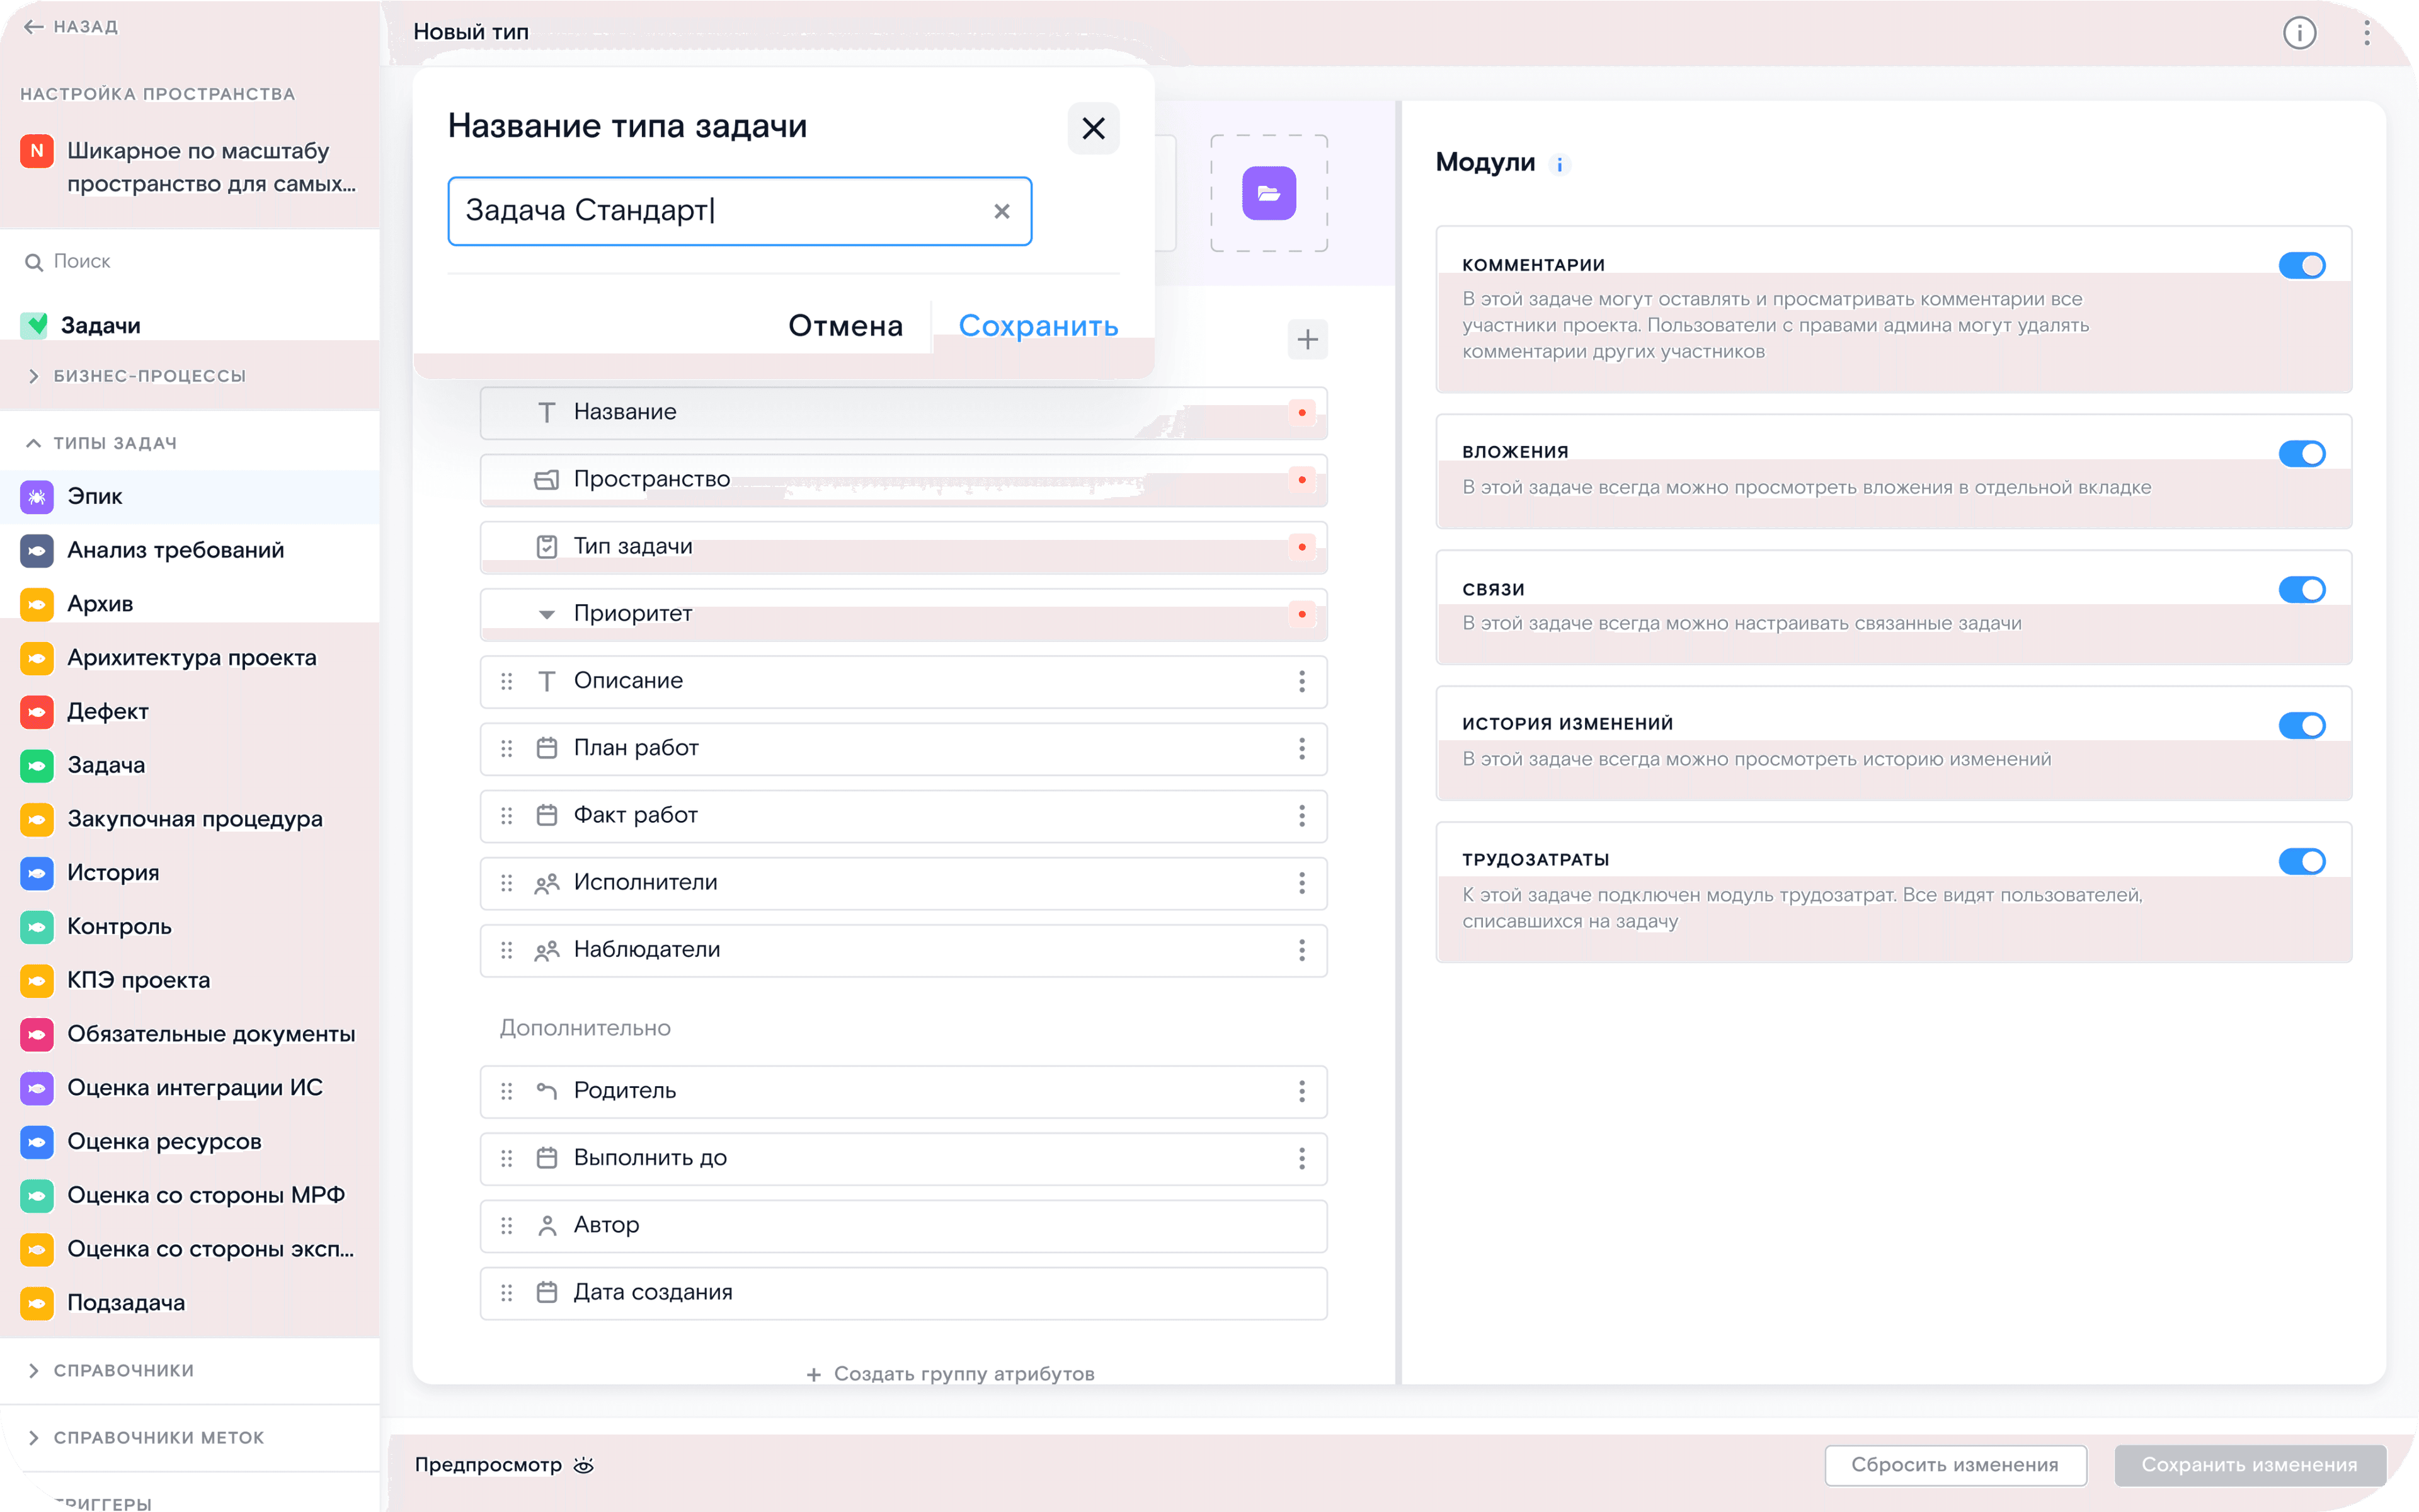Select Подзадача task type
This screenshot has width=2419, height=1512.
click(190, 1302)
